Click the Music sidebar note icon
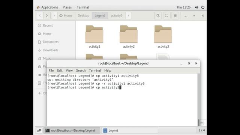This screenshot has height=135, width=240. click(39, 58)
